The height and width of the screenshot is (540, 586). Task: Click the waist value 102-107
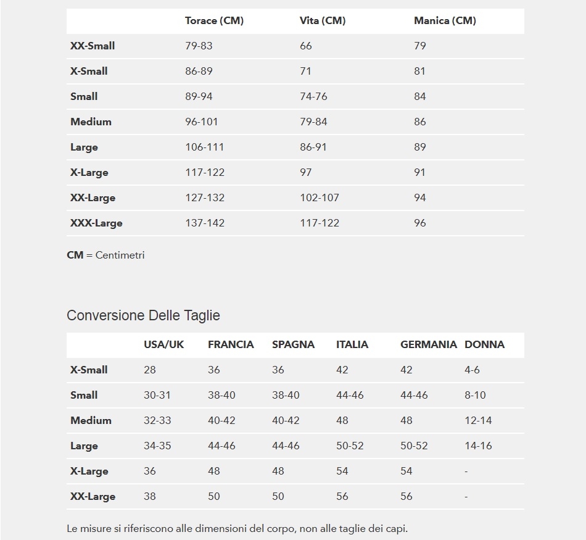click(320, 198)
